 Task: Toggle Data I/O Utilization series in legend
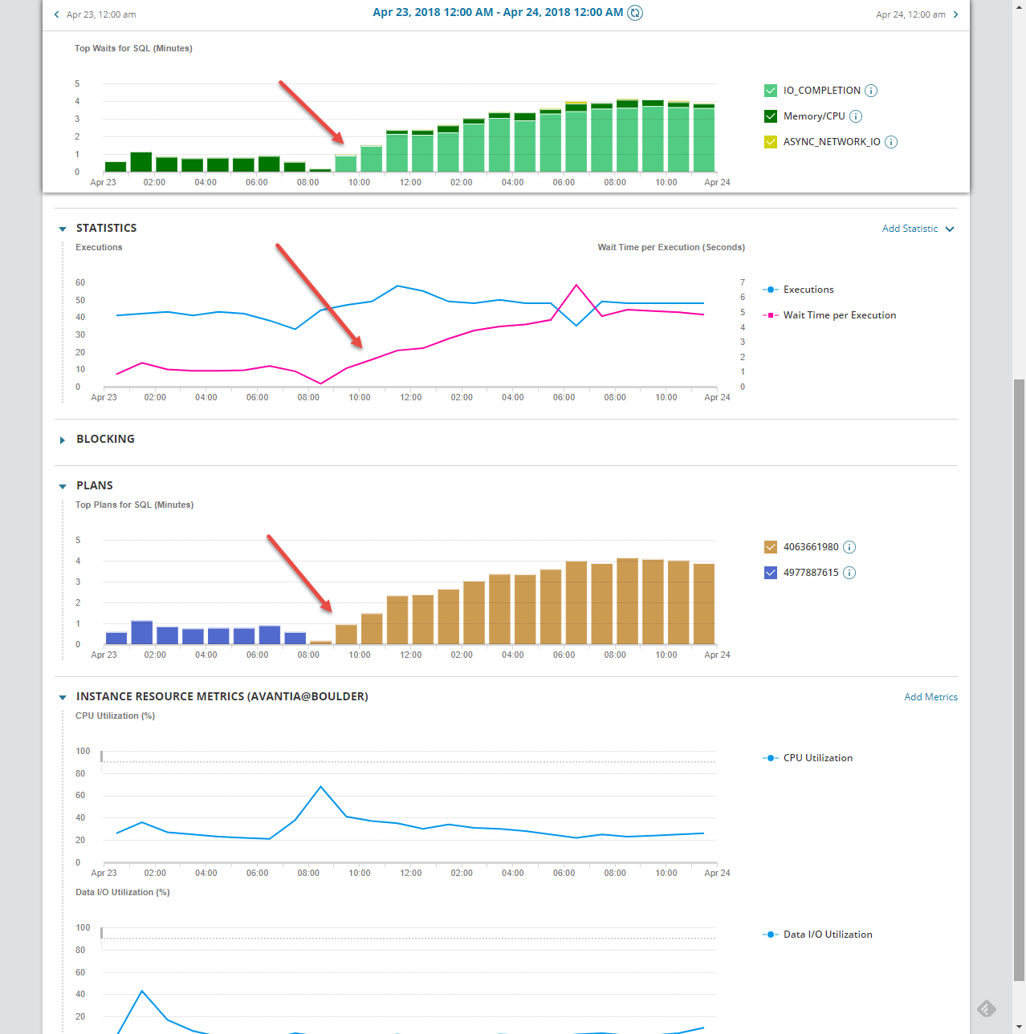coord(817,935)
